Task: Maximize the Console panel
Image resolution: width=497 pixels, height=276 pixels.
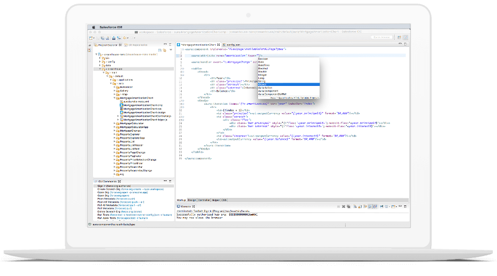Action: click(x=406, y=206)
